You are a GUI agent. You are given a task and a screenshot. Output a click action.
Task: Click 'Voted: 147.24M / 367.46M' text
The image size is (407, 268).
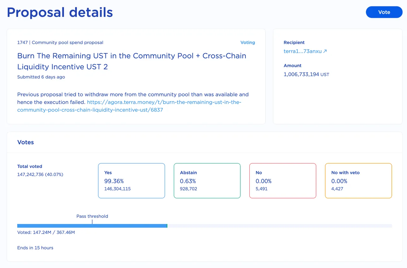point(46,232)
